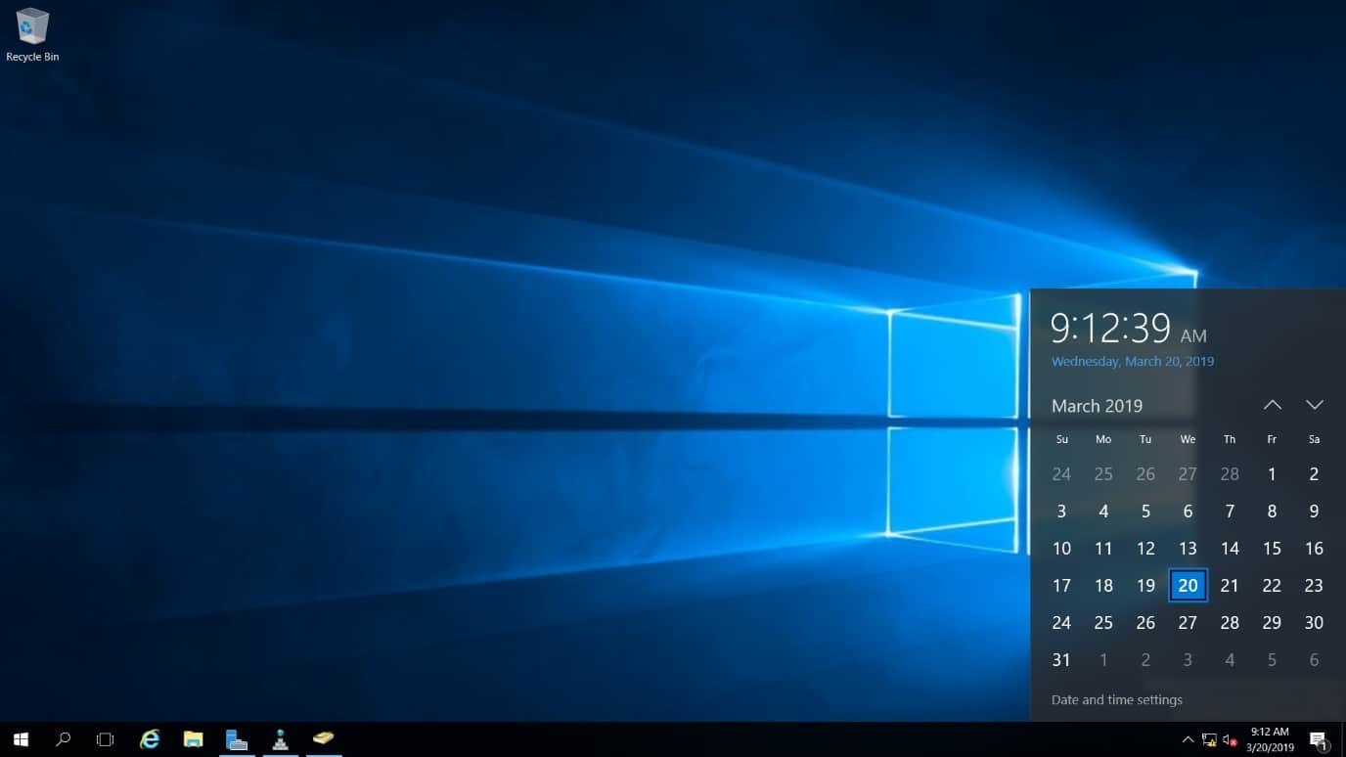Screen dimensions: 1346x757
Task: Open the Windows Start menu
Action: tap(21, 739)
